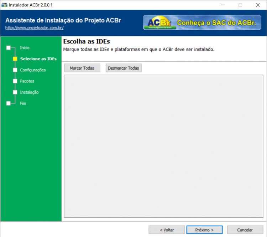The height and width of the screenshot is (237, 267).
Task: Go back with the Voltar button
Action: click(x=167, y=230)
